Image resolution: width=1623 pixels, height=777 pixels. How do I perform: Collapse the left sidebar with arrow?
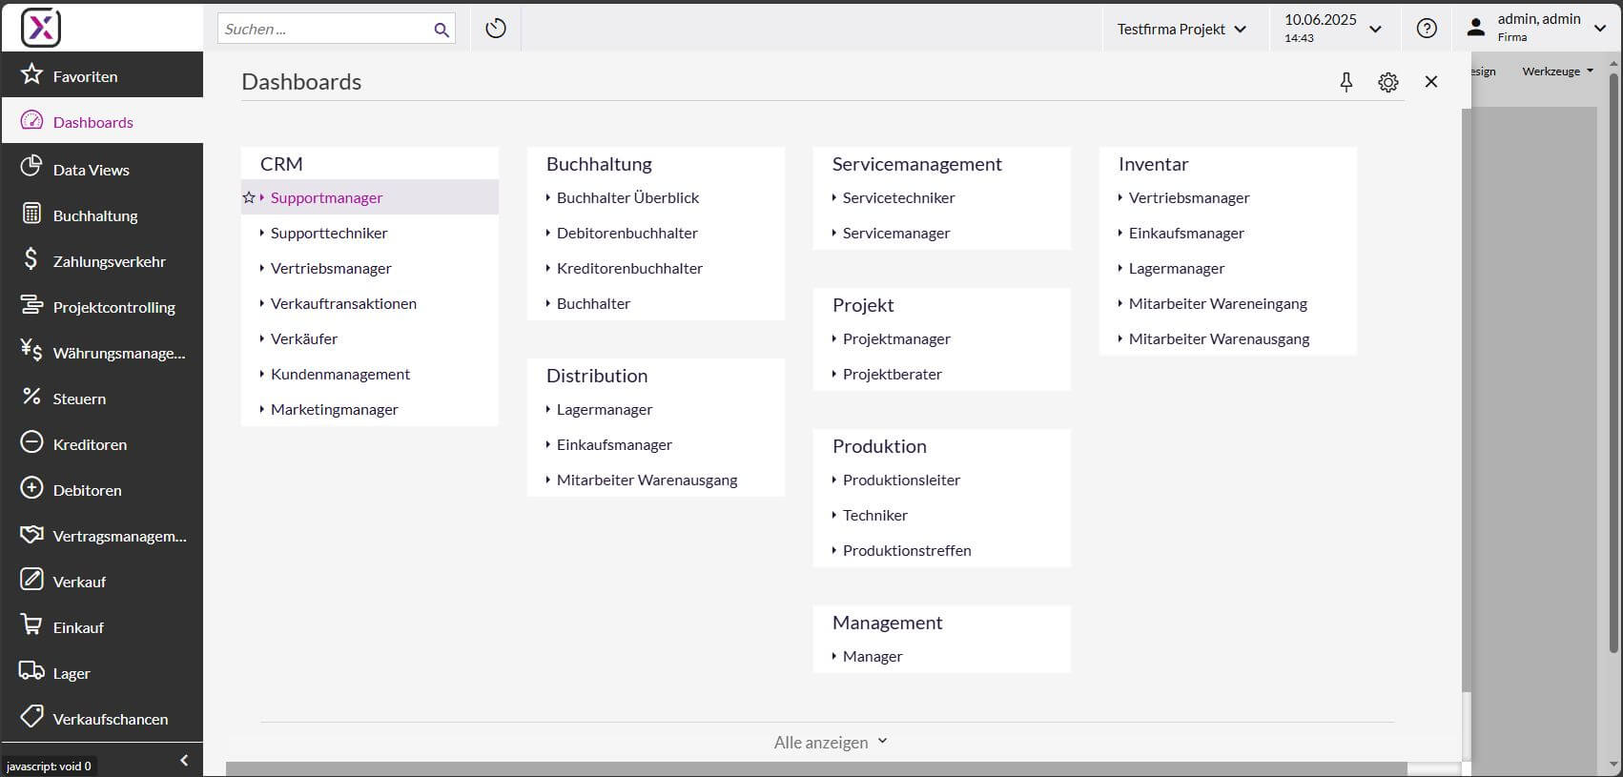[184, 760]
